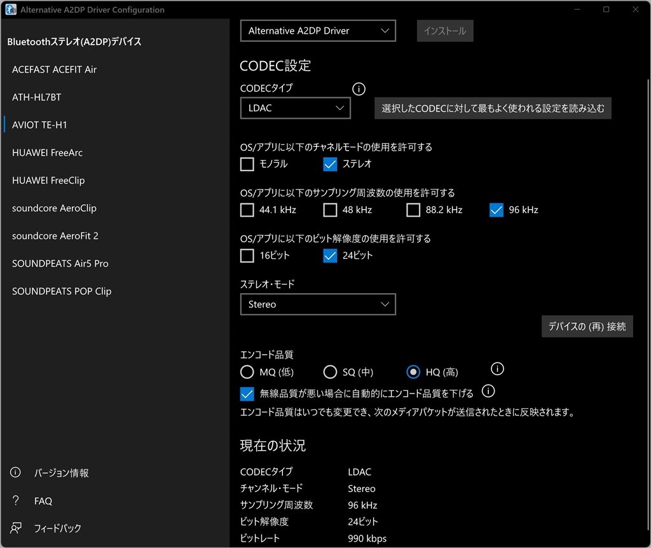This screenshot has width=651, height=548.
Task: Click the 990 kbps bitrate value
Action: point(367,538)
